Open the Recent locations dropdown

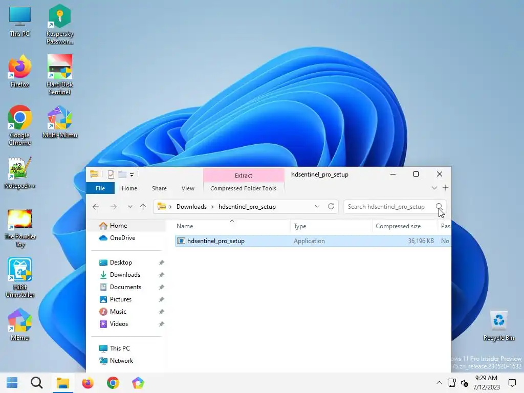pyautogui.click(x=130, y=207)
